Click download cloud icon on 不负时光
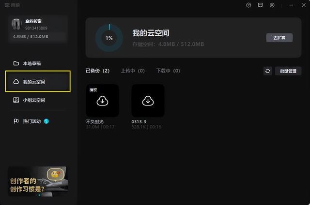The image size is (310, 205). 102,101
